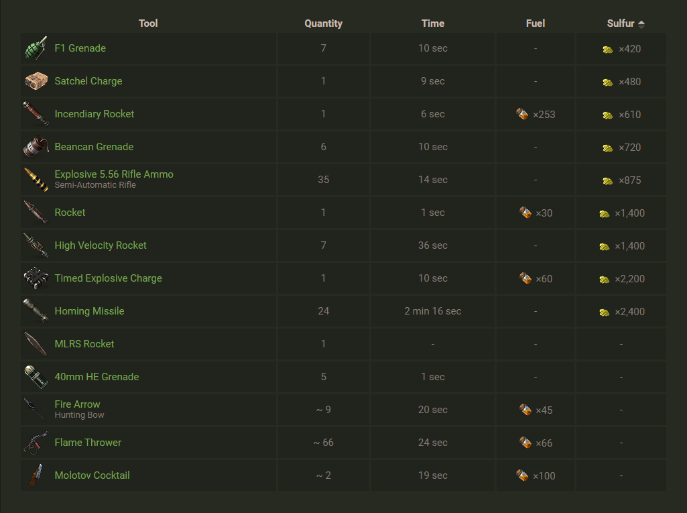Toggle the Sulfur column sort arrow
This screenshot has width=687, height=513.
641,24
